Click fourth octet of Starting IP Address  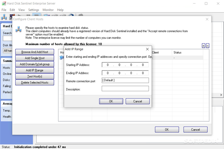[x=143, y=65]
